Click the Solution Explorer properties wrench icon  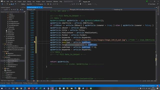(x=20, y=9)
